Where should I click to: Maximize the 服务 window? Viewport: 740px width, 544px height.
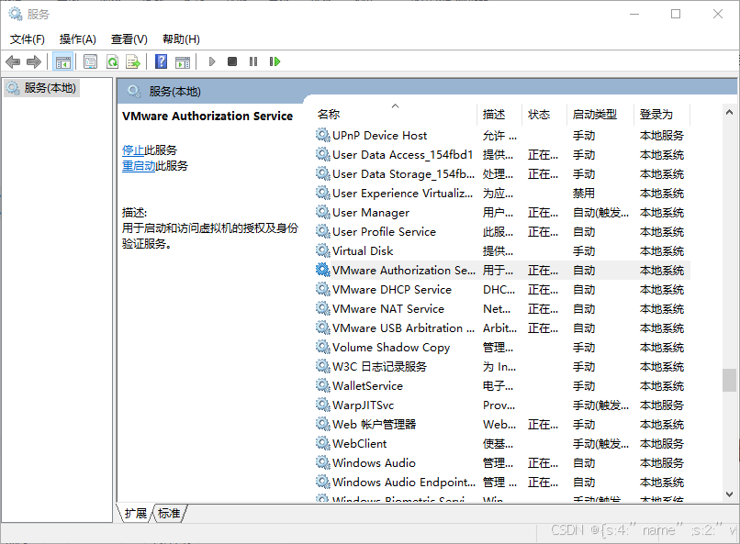(x=676, y=14)
